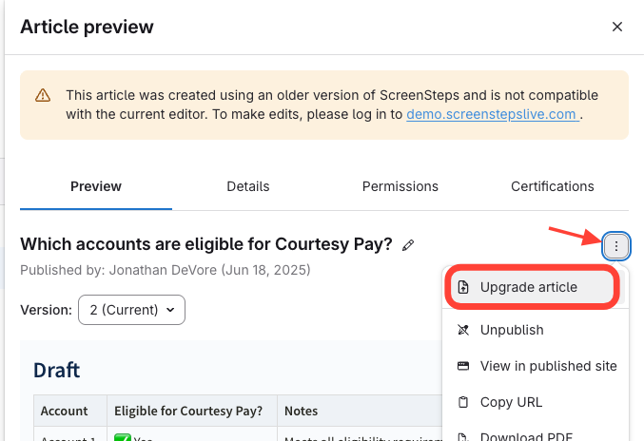Click the Notes column header
The width and height of the screenshot is (644, 441).
[302, 412]
